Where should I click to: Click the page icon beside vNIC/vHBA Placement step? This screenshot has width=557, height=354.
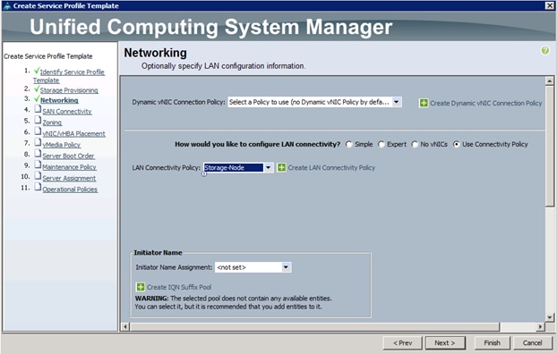(x=38, y=131)
